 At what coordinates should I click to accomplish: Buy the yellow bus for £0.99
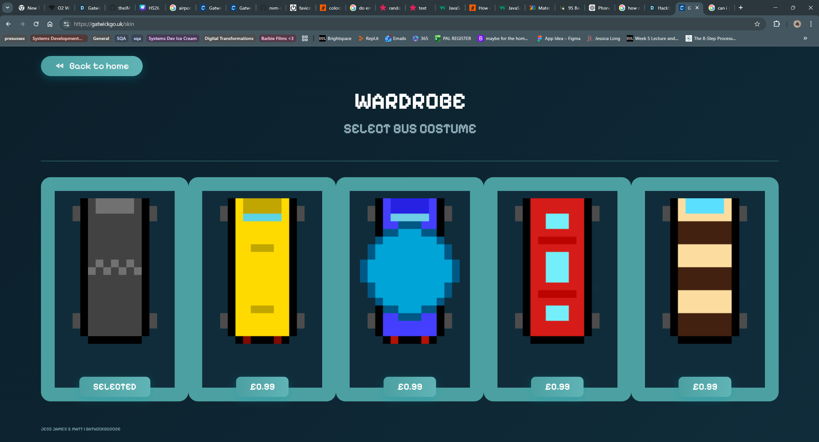(x=262, y=387)
